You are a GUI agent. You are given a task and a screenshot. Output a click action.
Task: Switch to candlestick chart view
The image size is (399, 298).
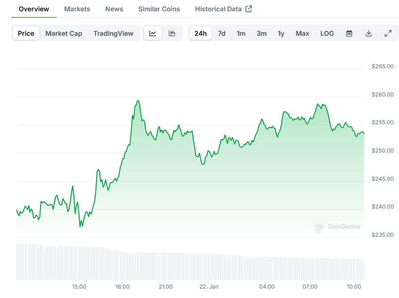click(172, 33)
